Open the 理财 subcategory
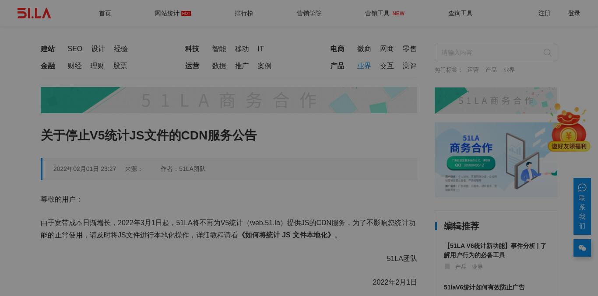 click(x=97, y=66)
